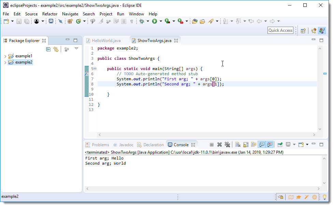Open the Open Console dropdown arrow

307,144
